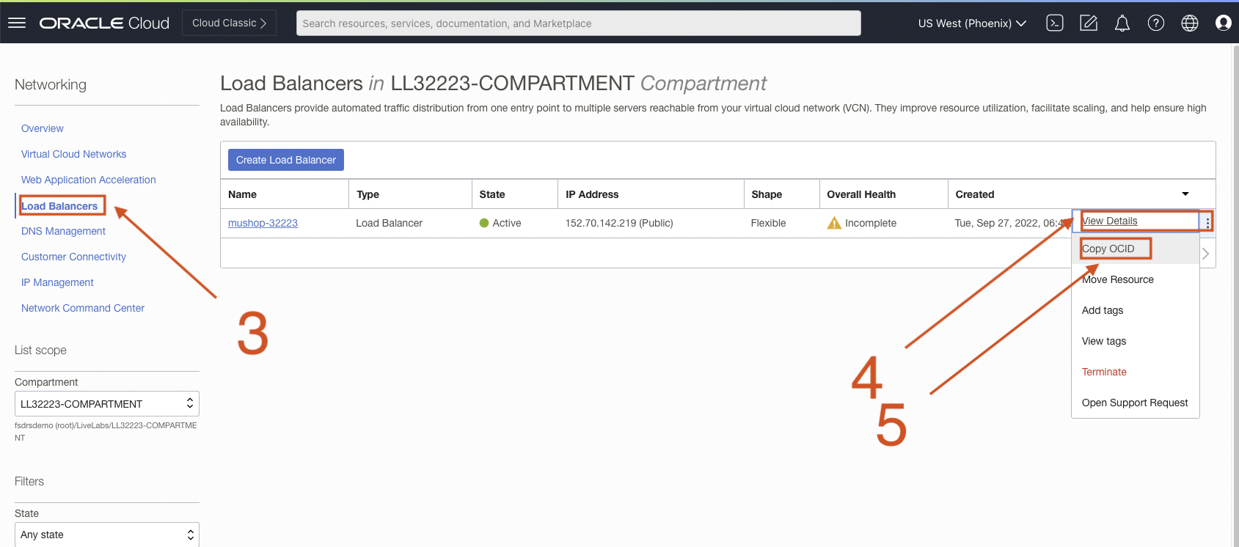Go to Virtual Cloud Networks
The width and height of the screenshot is (1239, 547).
(x=73, y=154)
